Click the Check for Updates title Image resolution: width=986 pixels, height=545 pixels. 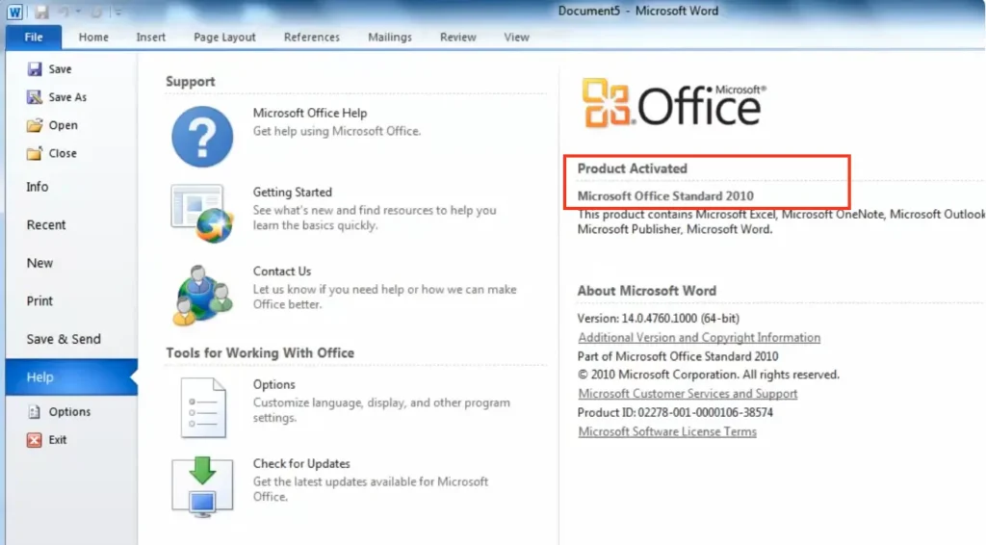[x=301, y=464]
